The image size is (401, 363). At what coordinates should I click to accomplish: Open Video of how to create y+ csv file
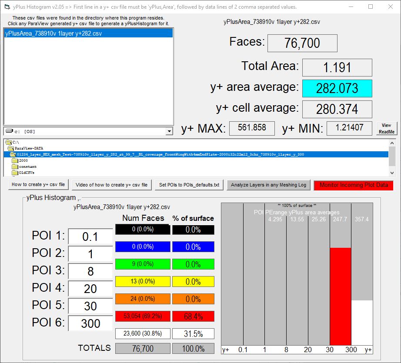coord(112,185)
